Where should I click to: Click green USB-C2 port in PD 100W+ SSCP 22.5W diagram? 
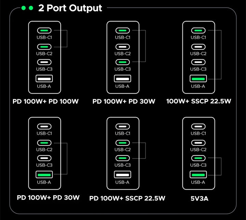(123, 143)
